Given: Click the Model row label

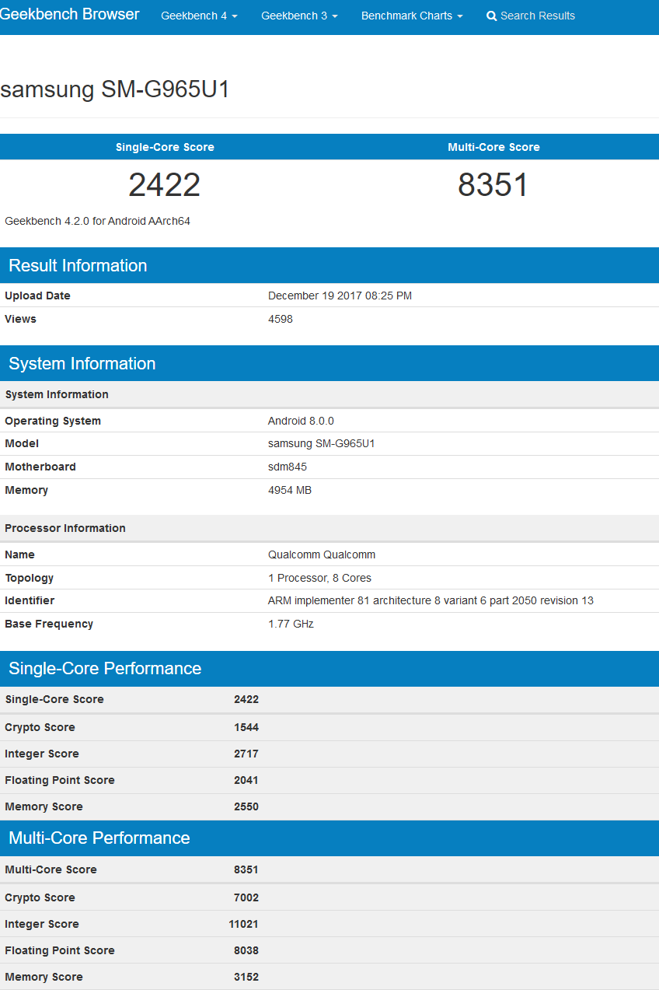Looking at the screenshot, I should tap(22, 443).
